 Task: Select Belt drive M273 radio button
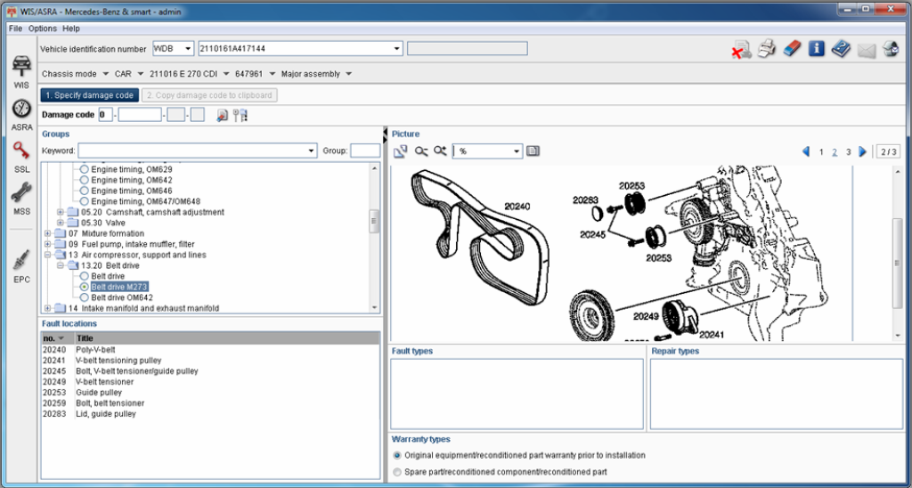tap(84, 287)
